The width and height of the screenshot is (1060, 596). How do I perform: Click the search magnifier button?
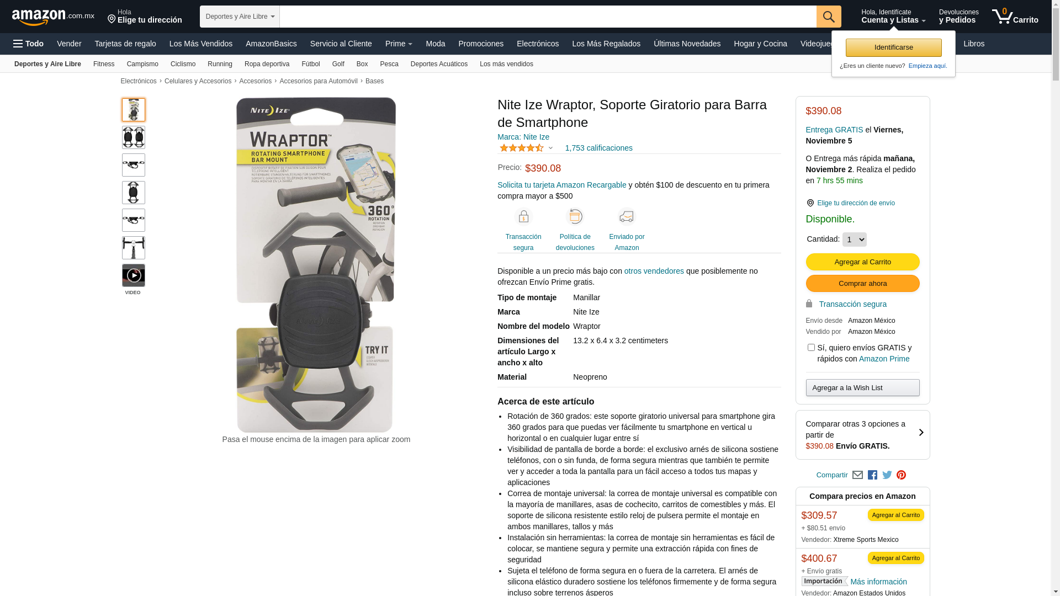point(829,17)
